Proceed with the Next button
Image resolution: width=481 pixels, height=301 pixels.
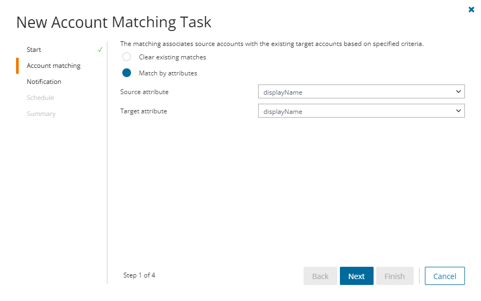356,276
